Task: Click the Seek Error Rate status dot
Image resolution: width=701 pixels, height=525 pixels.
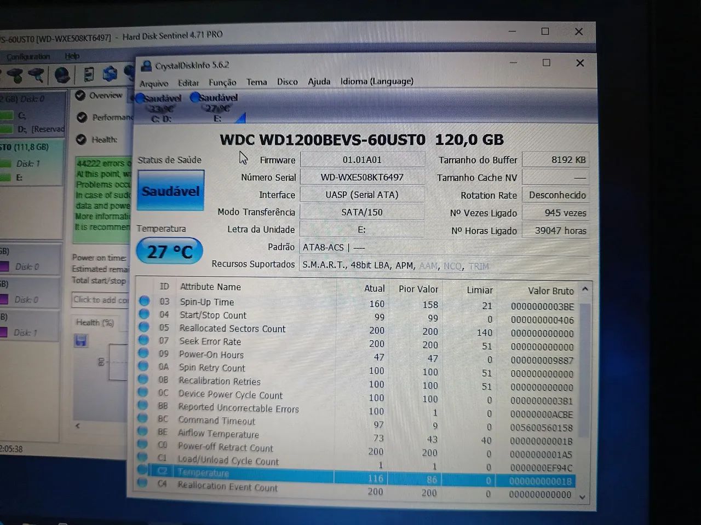Action: click(x=144, y=340)
